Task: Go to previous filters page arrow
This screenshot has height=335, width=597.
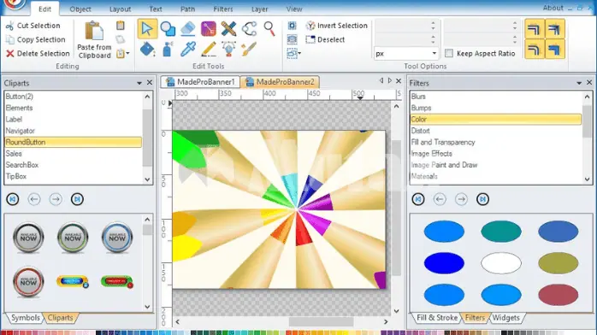Action: [x=440, y=199]
